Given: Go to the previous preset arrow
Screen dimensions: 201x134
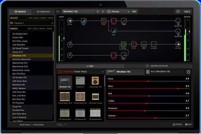Looking at the screenshot, I should pyautogui.click(x=98, y=11).
